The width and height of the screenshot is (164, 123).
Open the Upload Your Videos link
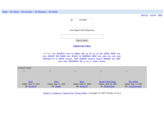tap(82, 46)
